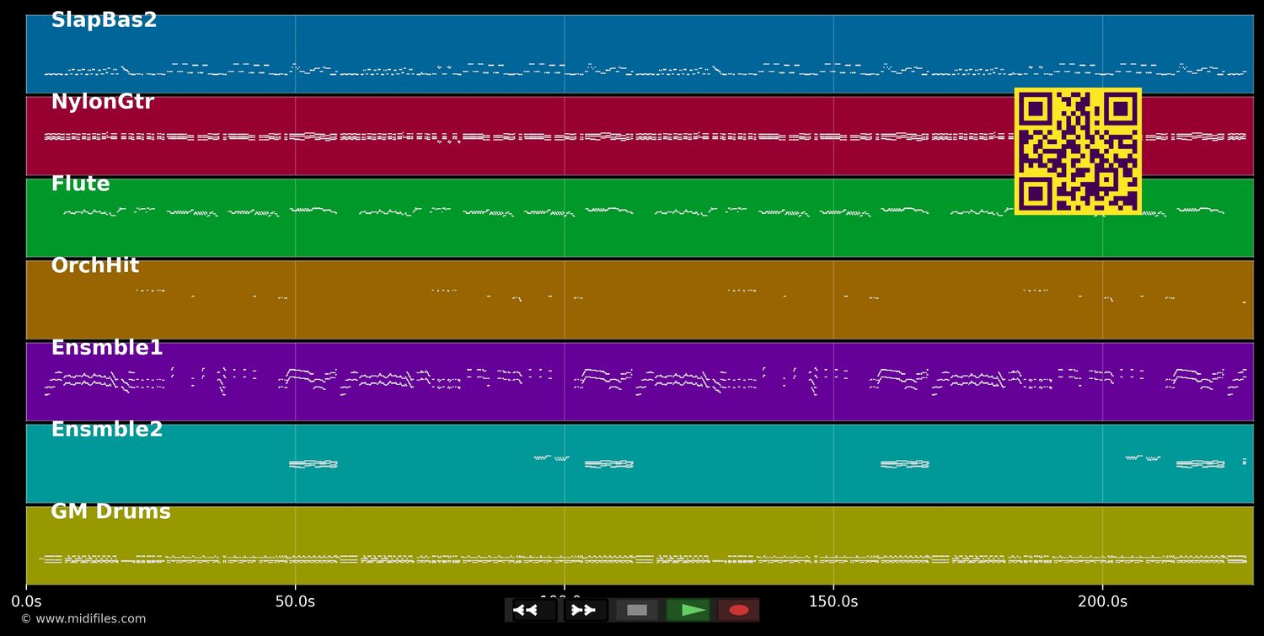Click the rewind button
Image resolution: width=1264 pixels, height=636 pixels.
(x=534, y=610)
